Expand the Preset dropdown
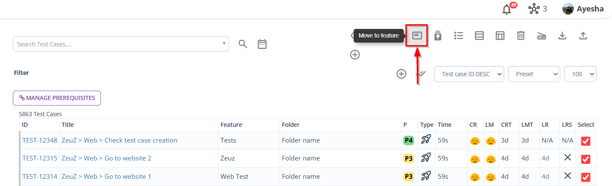The image size is (612, 186). (534, 74)
